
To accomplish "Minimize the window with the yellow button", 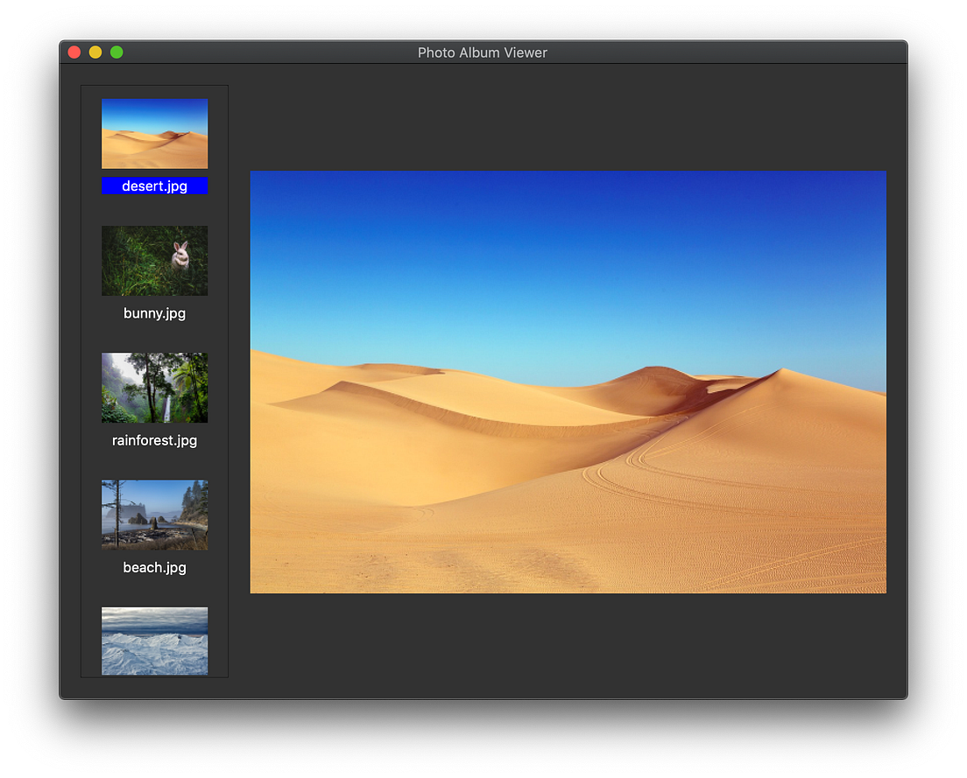I will (x=95, y=52).
